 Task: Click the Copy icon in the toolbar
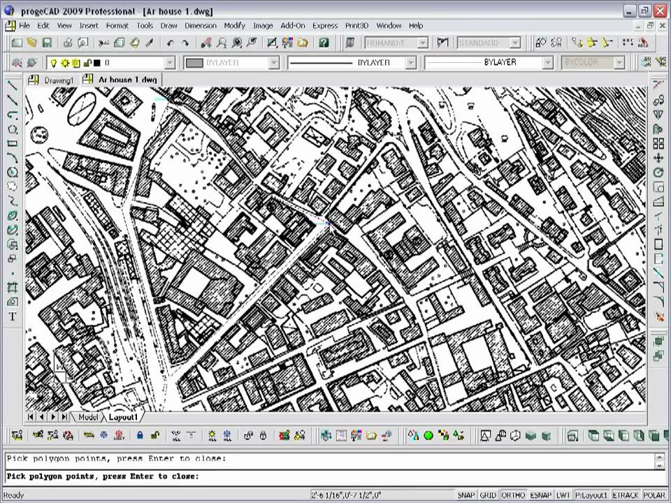coord(120,43)
